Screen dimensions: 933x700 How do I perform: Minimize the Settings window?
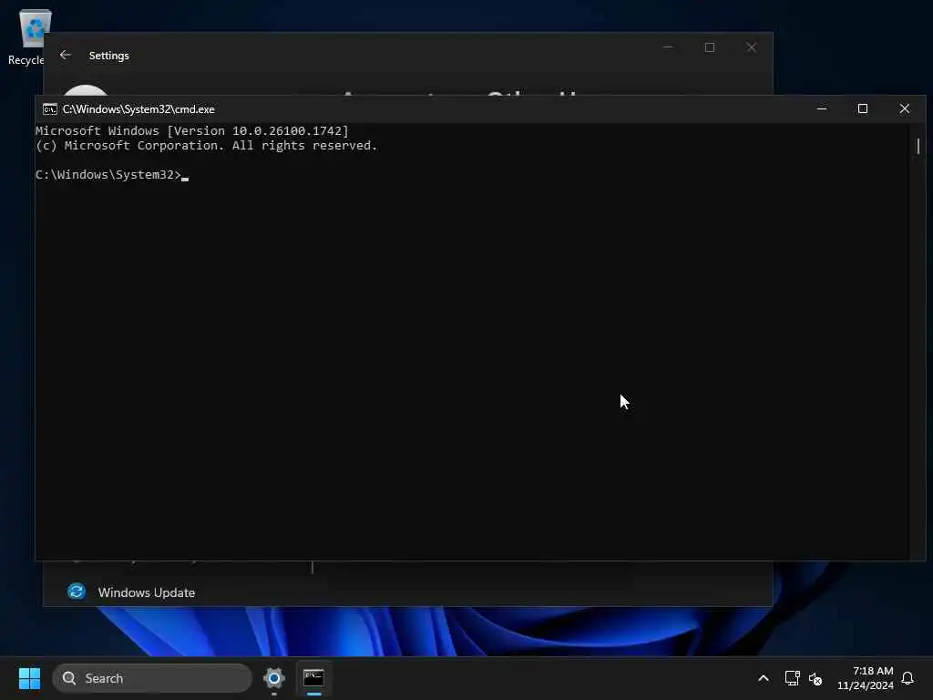[668, 47]
